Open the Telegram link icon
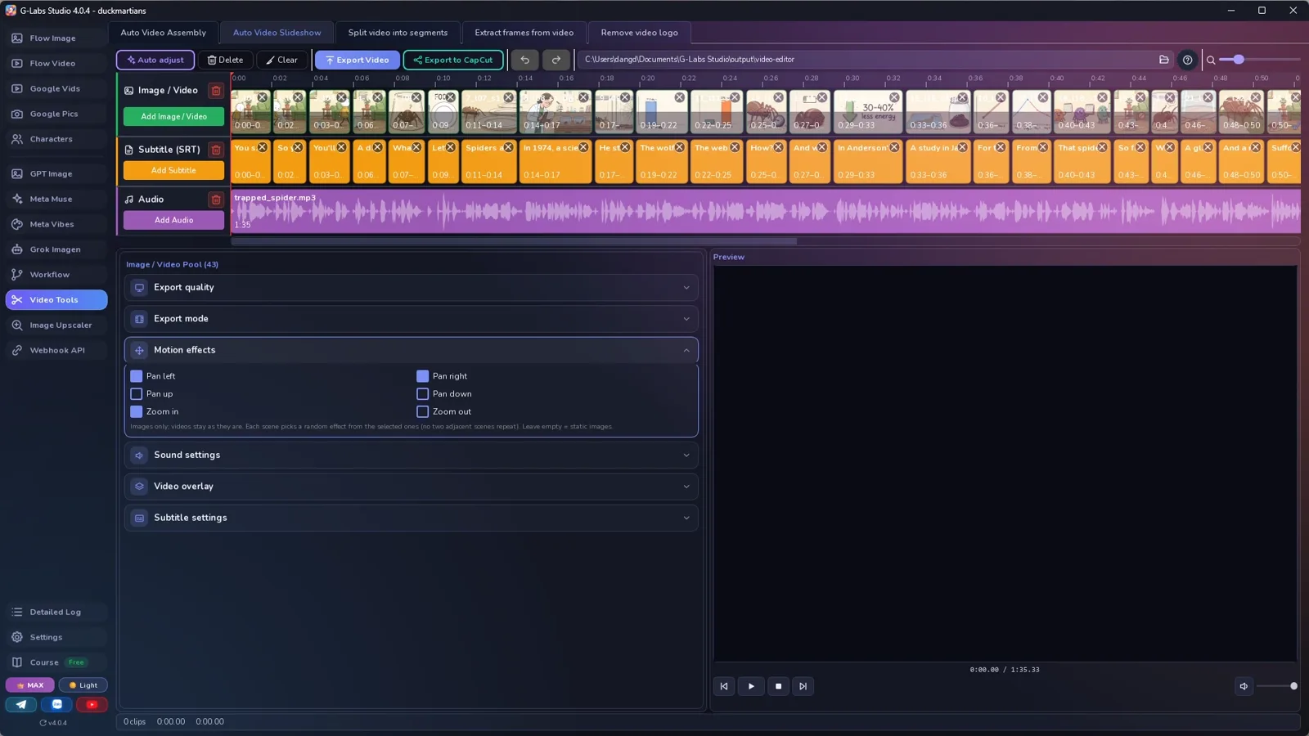The image size is (1309, 736). pos(21,704)
